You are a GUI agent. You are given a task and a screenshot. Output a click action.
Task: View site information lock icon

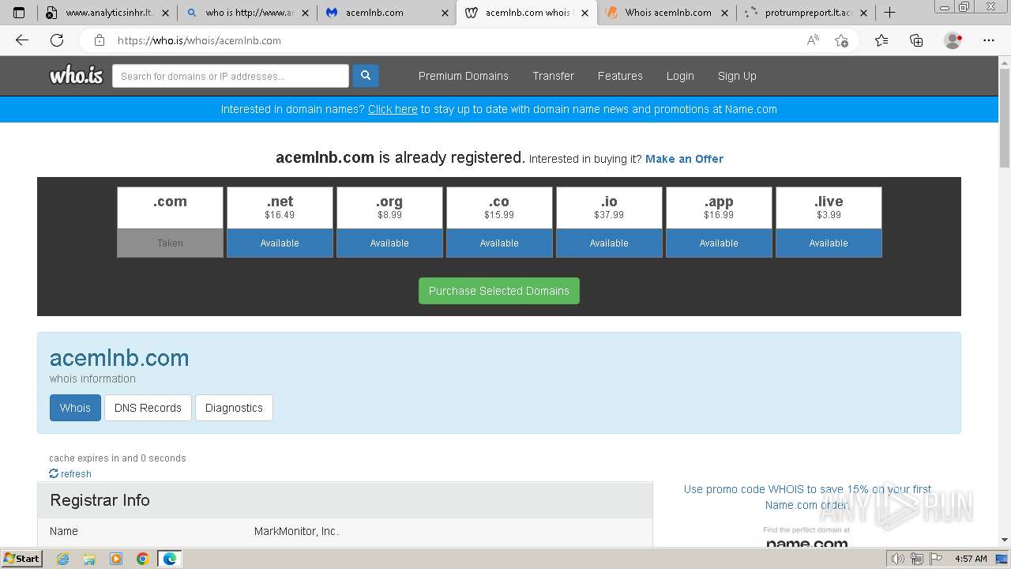pos(100,40)
